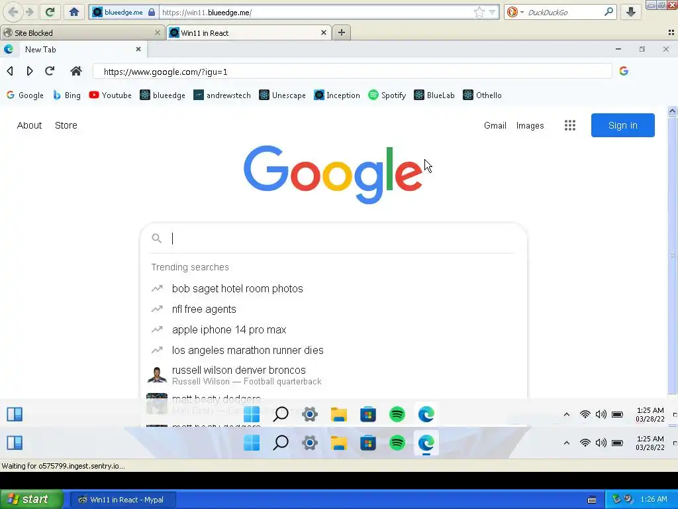Open Win11 widgets panel icon
Viewport: 678px width, 509px height.
pos(15,443)
